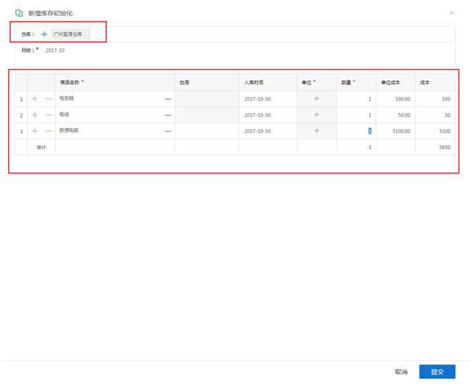Click the batch number cell of row 3
Image resolution: width=471 pixels, height=384 pixels.
207,131
